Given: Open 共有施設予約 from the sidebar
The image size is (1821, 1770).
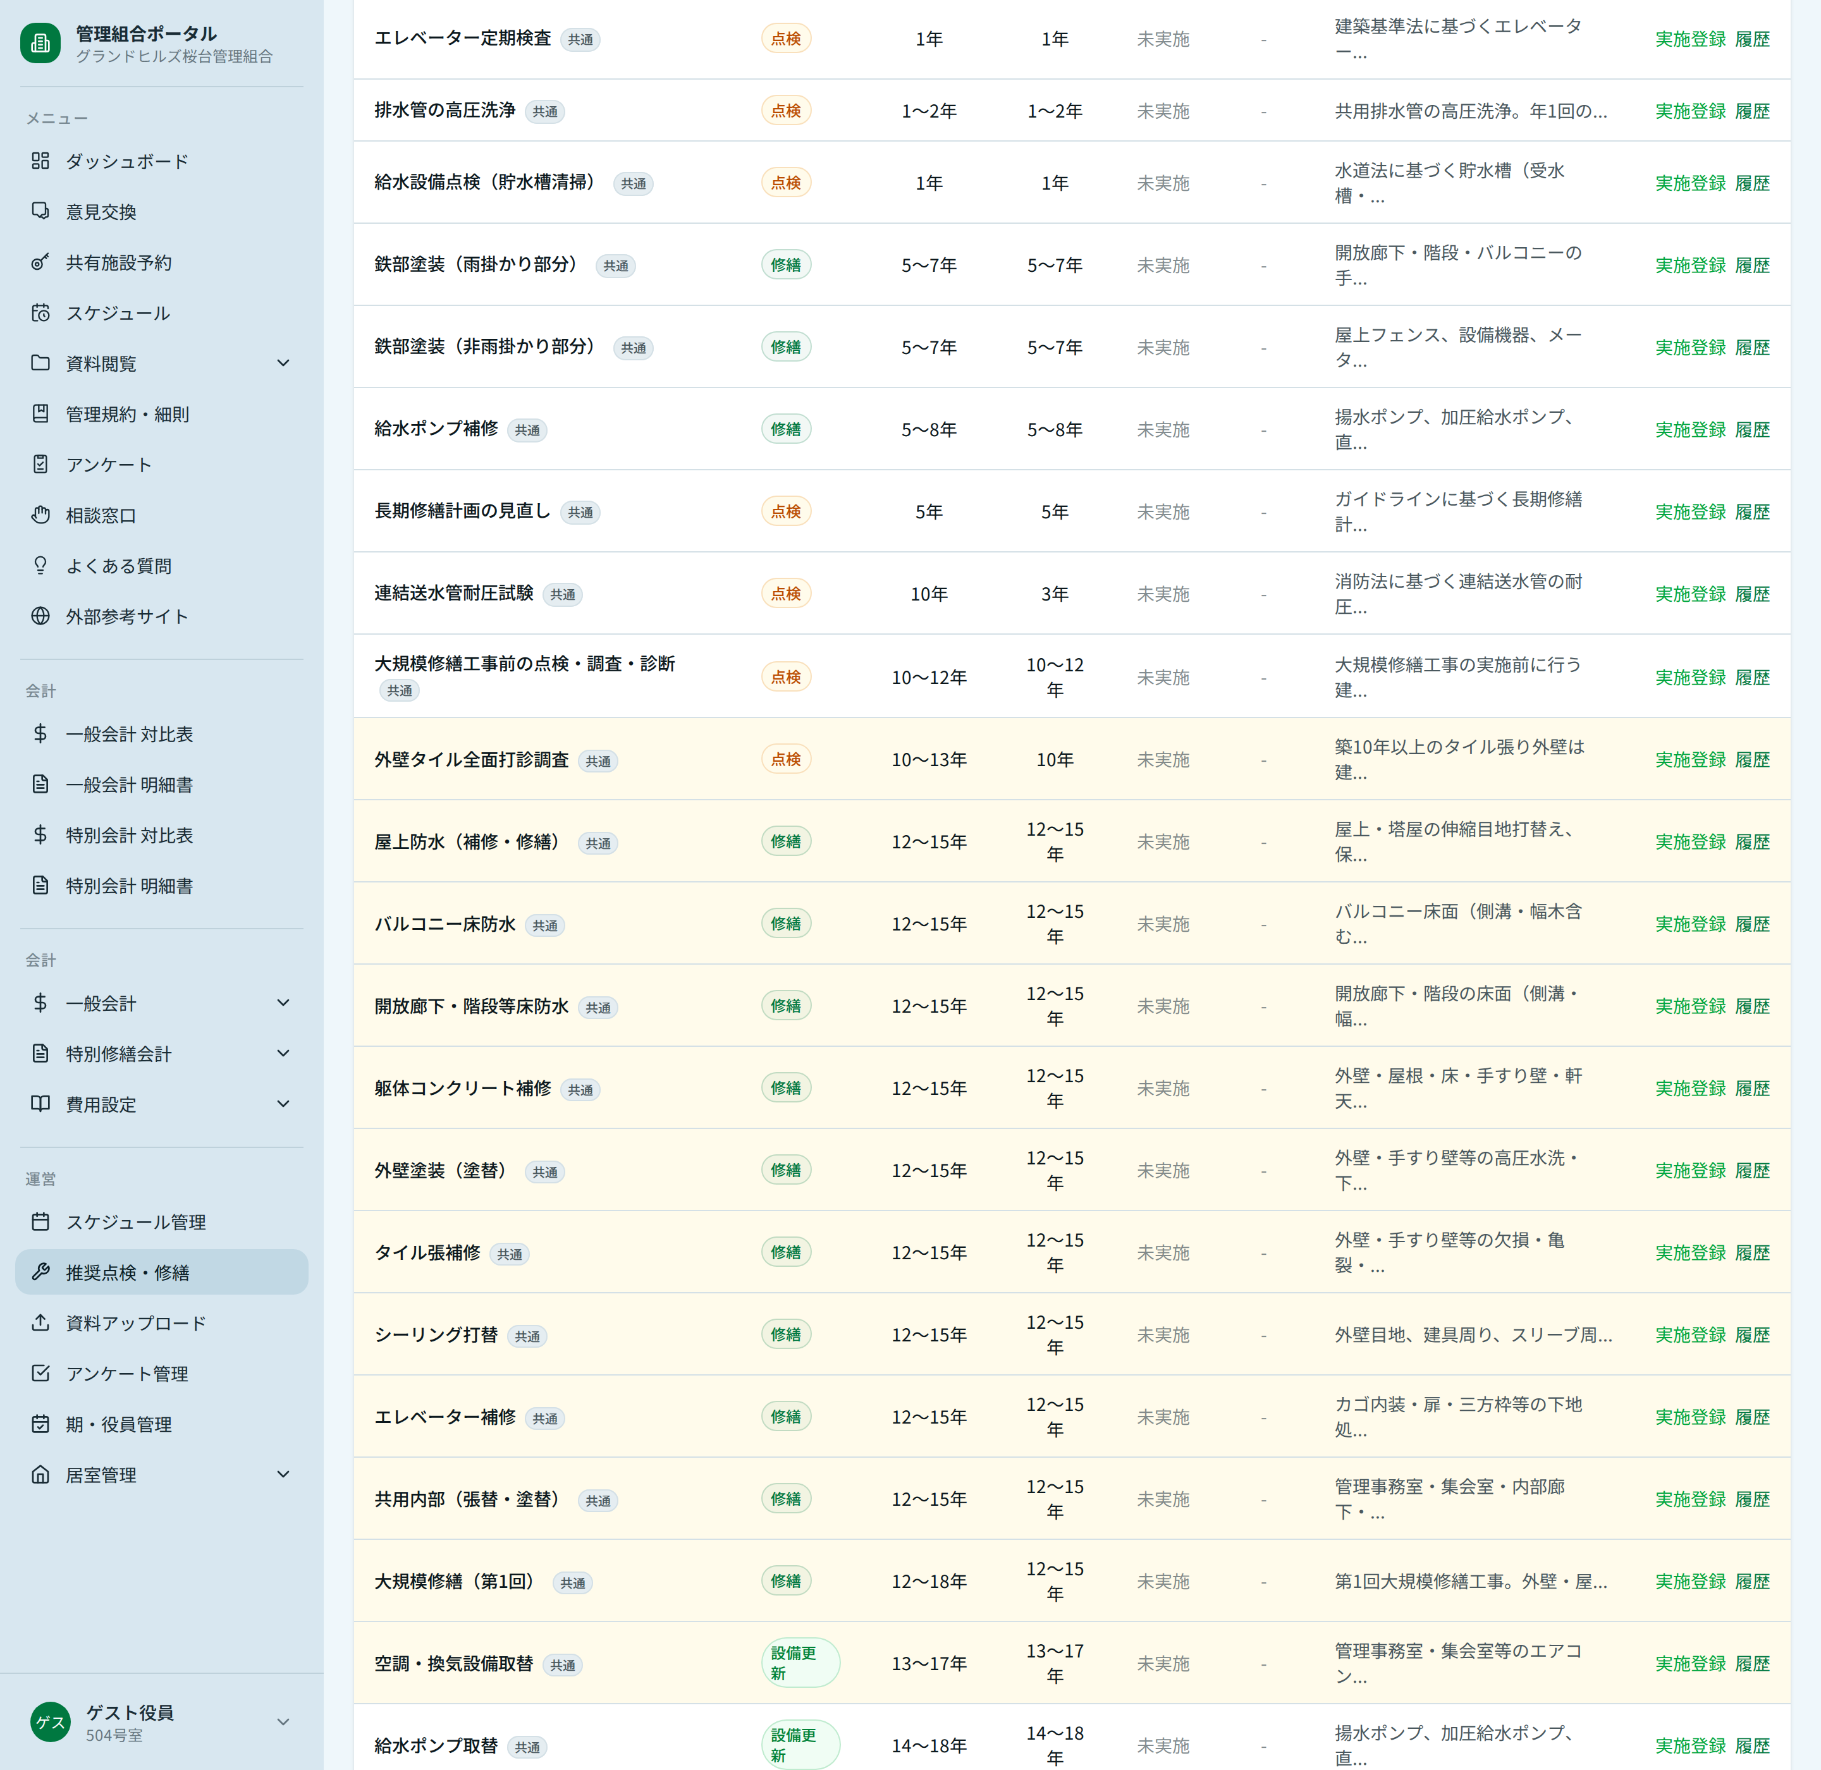Looking at the screenshot, I should [41, 262].
